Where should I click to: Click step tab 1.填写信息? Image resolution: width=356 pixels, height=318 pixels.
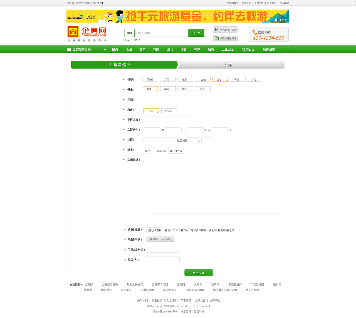point(124,65)
